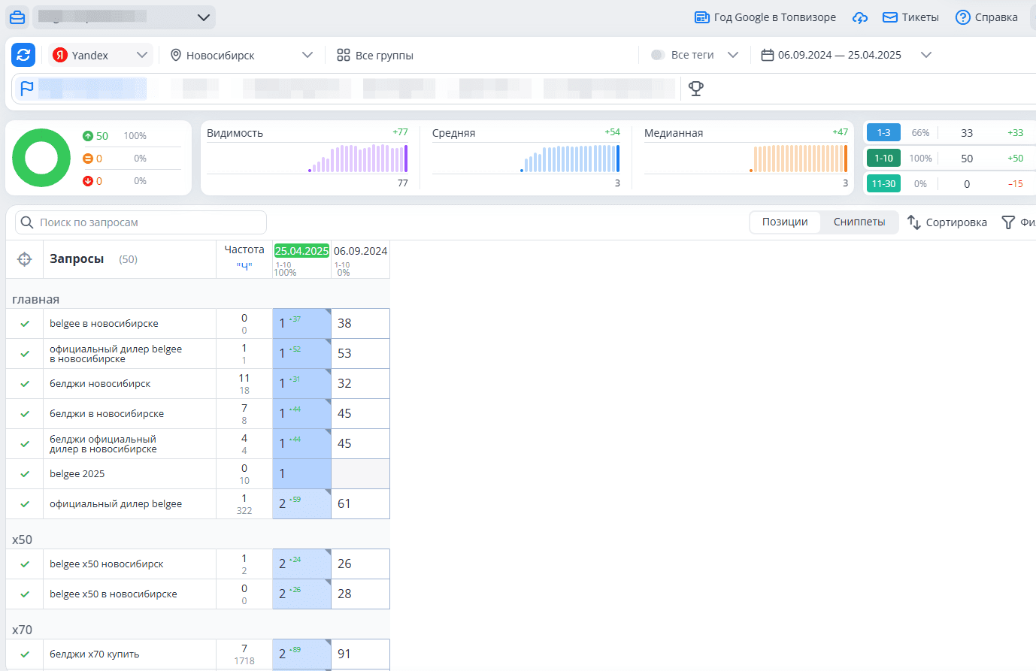Click the Запросы column header

[77, 259]
